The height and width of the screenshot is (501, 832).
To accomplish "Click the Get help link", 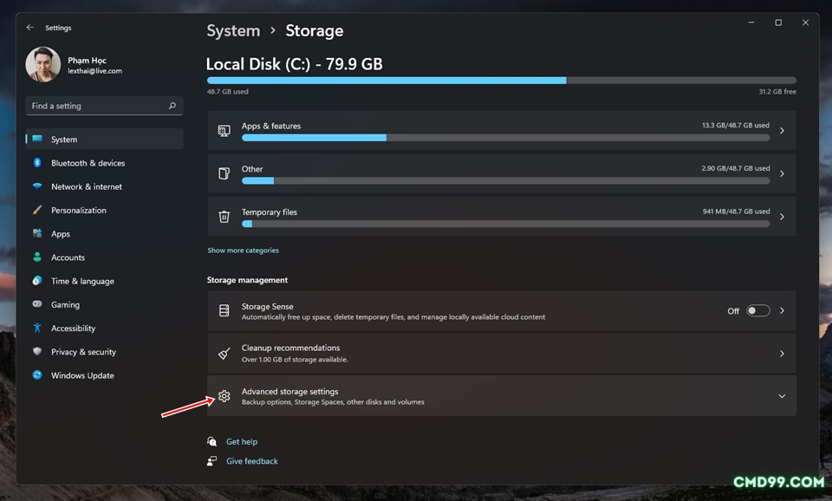I will 242,441.
